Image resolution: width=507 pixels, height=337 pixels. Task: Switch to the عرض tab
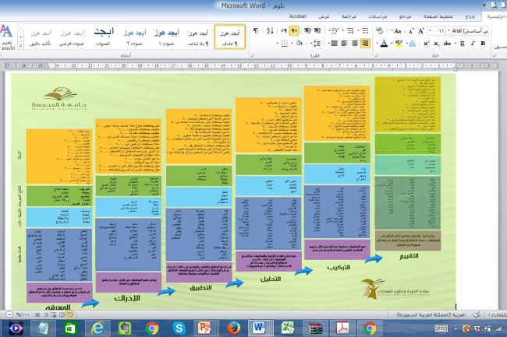coord(324,16)
